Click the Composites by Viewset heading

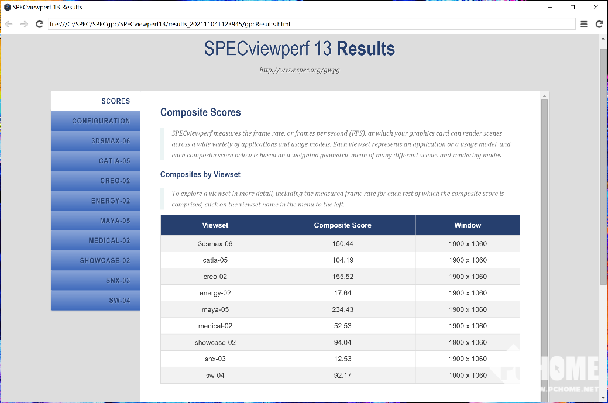click(201, 174)
